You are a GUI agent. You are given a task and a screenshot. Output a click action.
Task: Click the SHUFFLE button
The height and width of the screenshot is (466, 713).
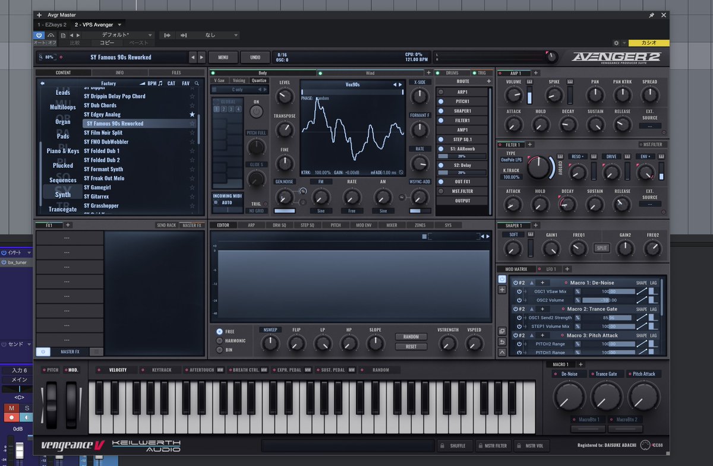pos(455,446)
